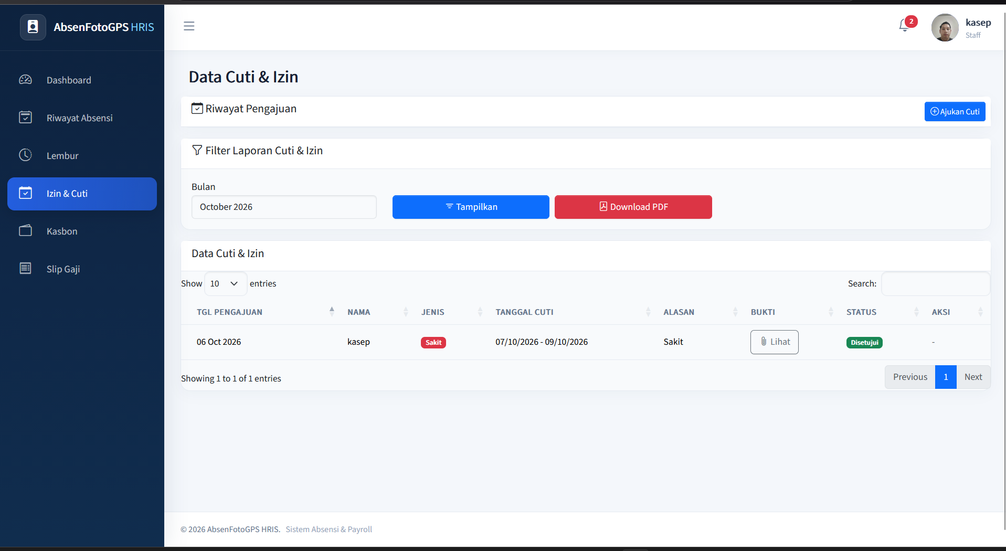View the Lihat bukti attachment
Viewport: 1006px width, 551px height.
click(x=774, y=342)
